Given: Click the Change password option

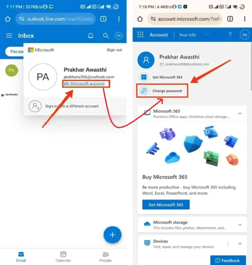Looking at the screenshot, I should coord(162,91).
